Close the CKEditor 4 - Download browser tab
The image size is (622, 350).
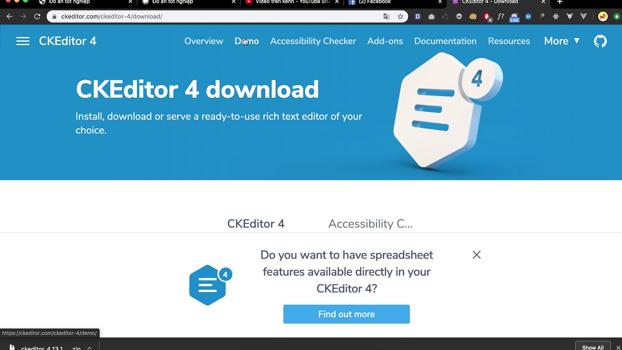543,2
